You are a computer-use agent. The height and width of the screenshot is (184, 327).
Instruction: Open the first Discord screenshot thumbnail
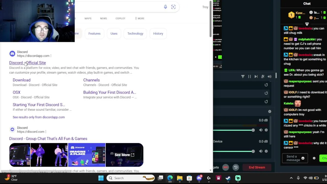click(20, 155)
